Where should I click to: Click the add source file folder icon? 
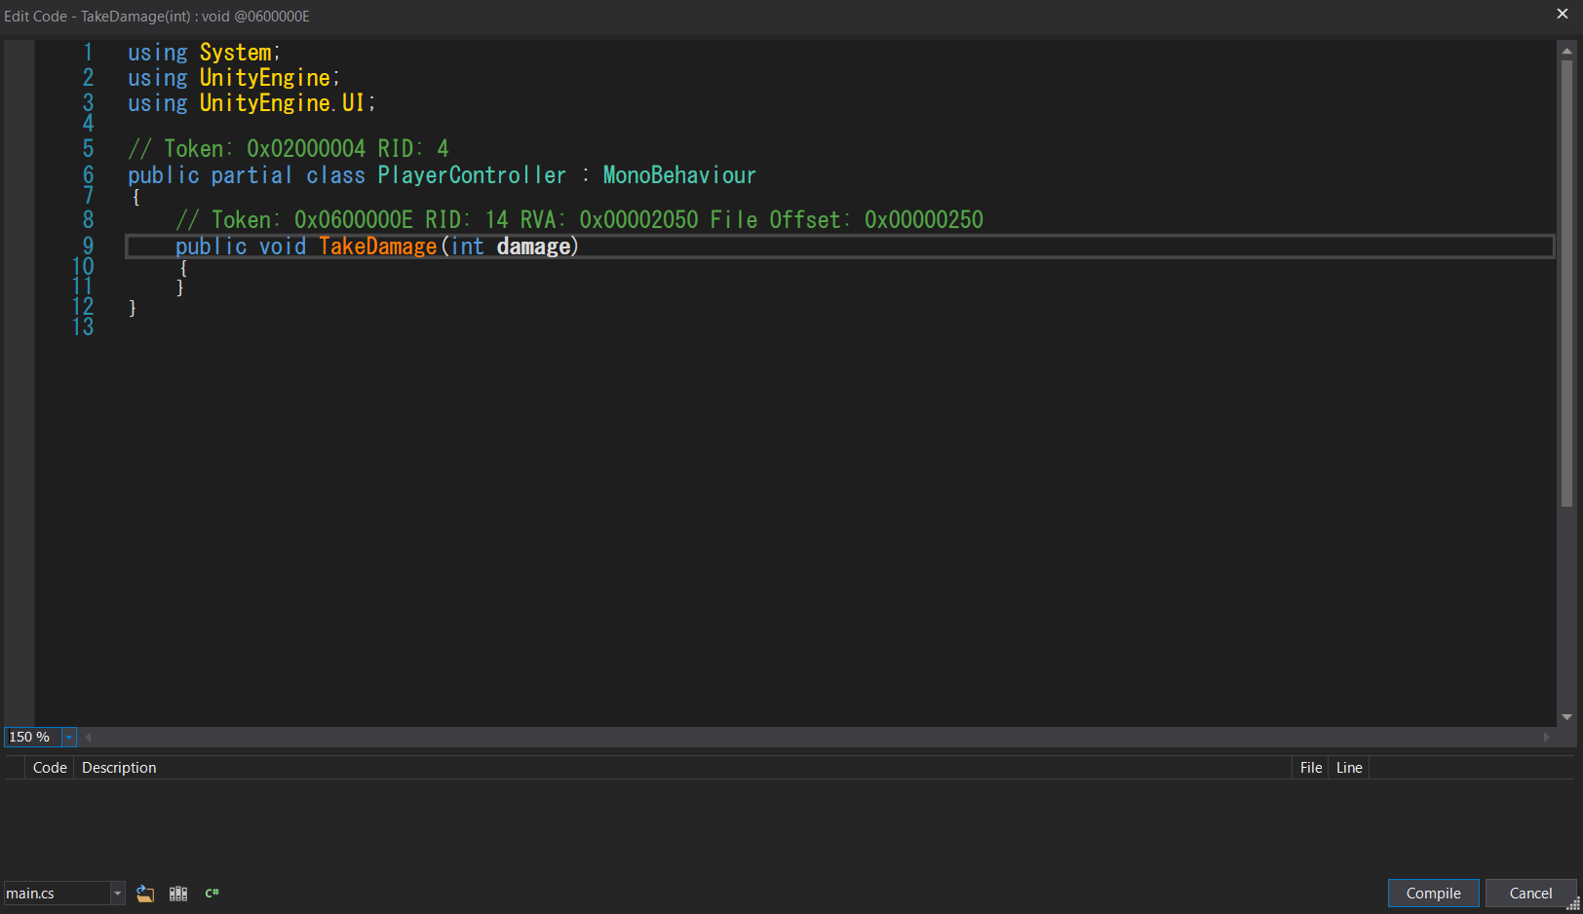(145, 894)
